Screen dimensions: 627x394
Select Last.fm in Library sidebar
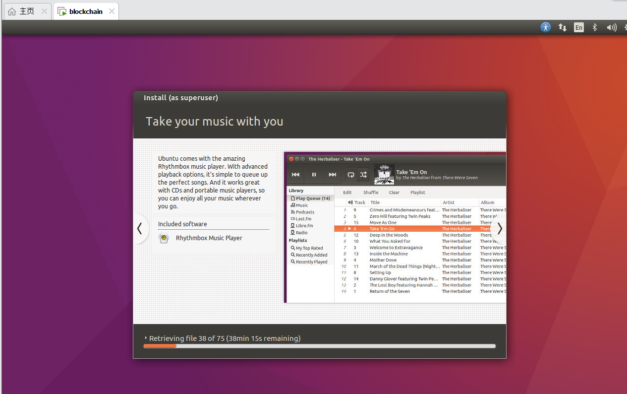coord(301,219)
